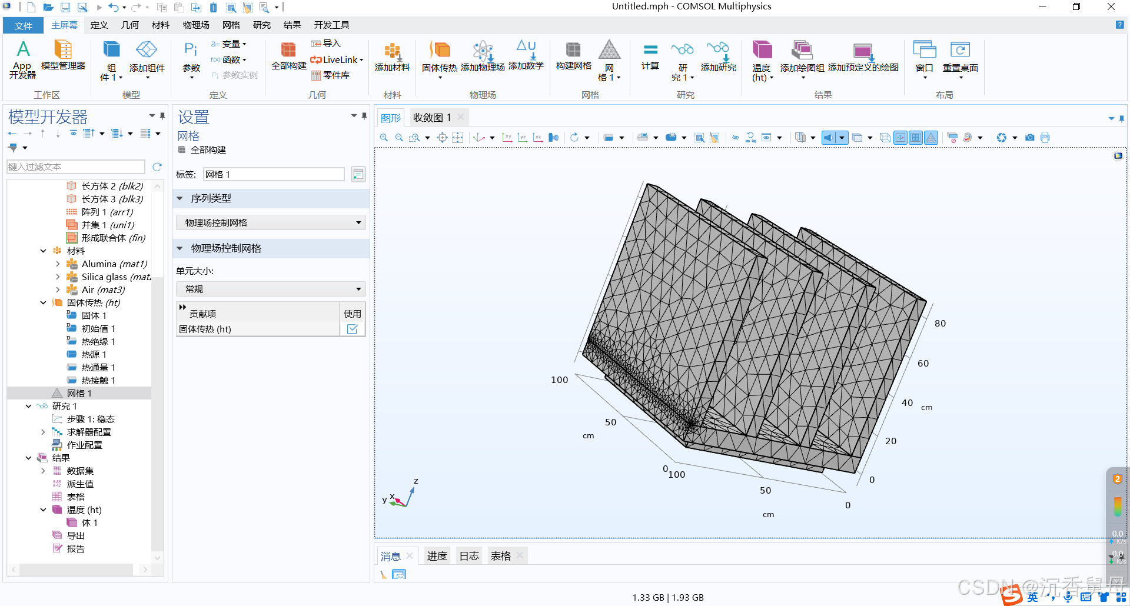Viewport: 1130px width, 606px height.
Task: Expand the 求解器配置 node
Action: pos(43,432)
